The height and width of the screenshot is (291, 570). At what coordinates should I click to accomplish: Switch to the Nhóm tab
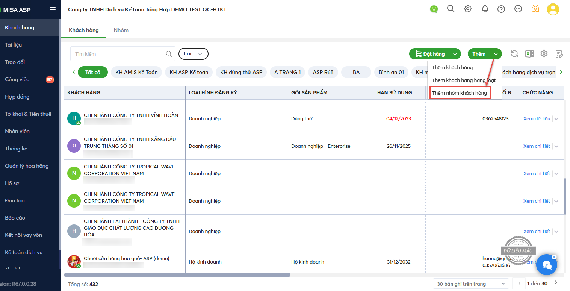pos(121,30)
